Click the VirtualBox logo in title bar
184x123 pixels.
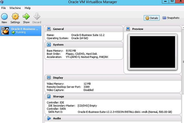pos(2,2)
